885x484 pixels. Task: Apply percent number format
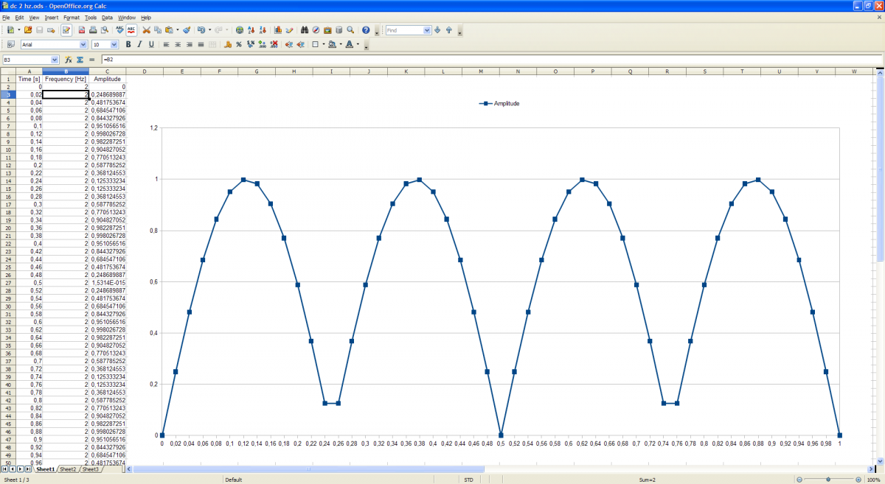pyautogui.click(x=239, y=44)
